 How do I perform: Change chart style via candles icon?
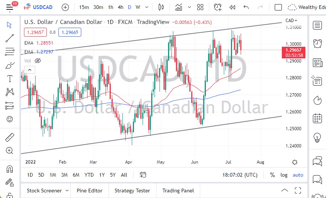[x=161, y=7]
